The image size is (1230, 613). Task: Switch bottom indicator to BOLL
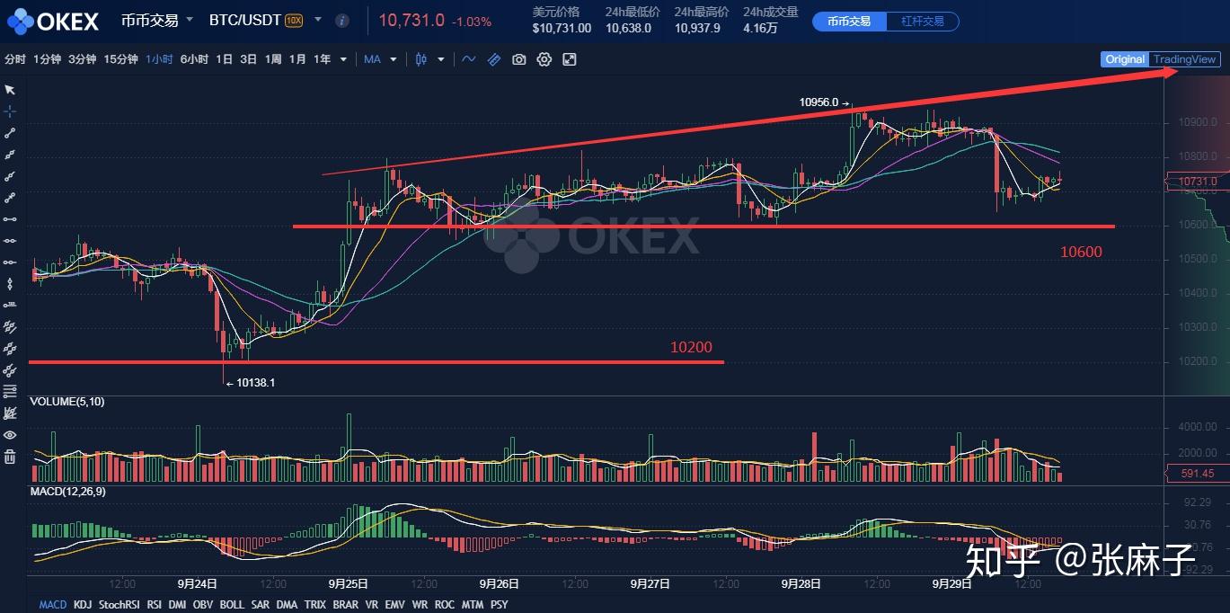coord(232,605)
